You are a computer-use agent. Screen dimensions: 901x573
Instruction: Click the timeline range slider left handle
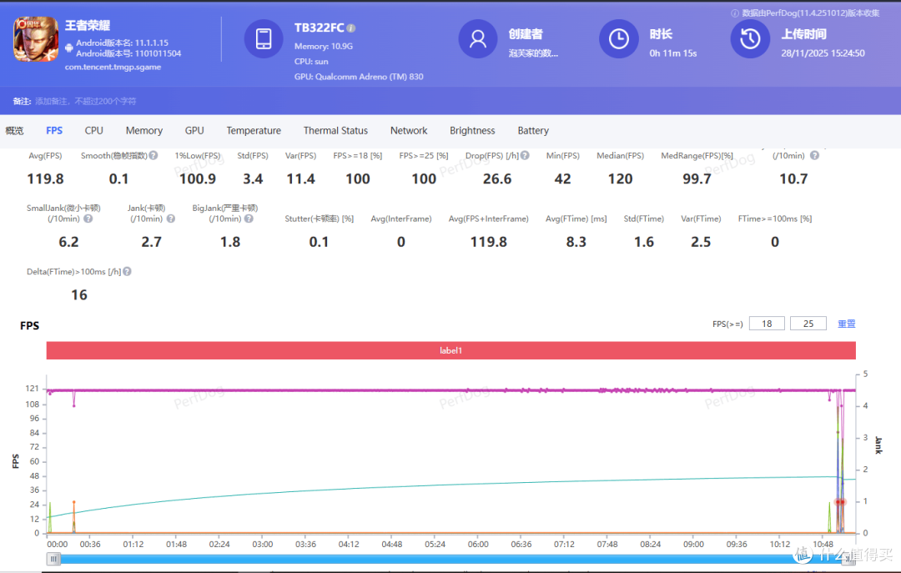[x=53, y=559]
